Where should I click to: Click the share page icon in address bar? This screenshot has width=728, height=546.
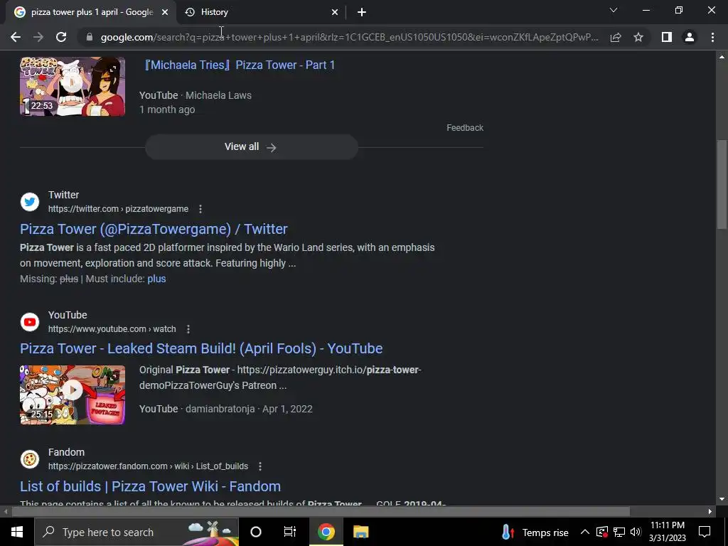pos(616,37)
